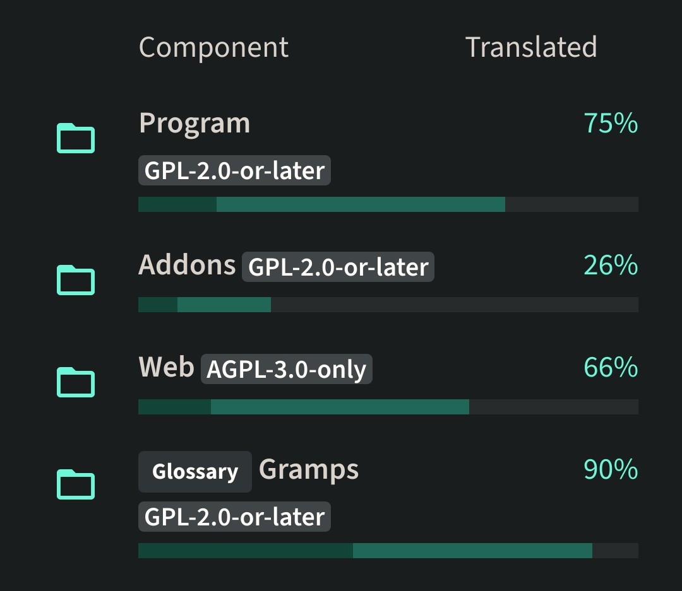Click the folder icon beside Web
The height and width of the screenshot is (591, 682).
pos(76,382)
